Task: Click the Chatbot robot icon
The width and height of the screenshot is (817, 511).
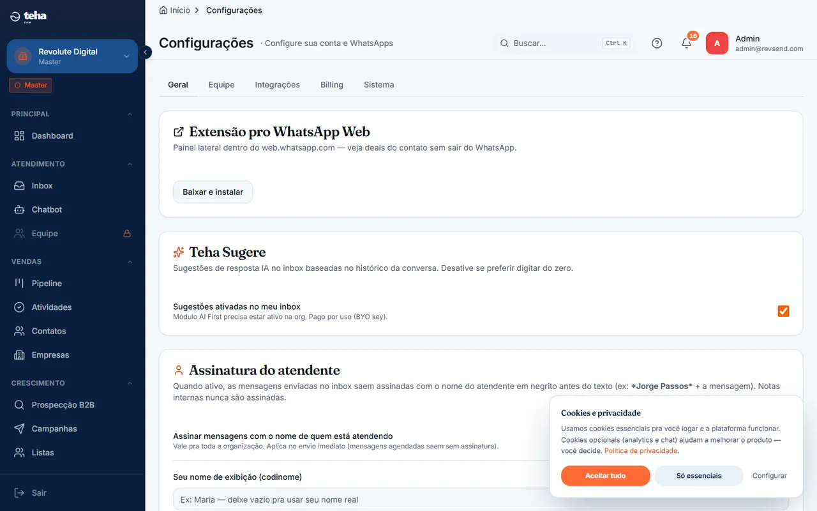Action: click(x=19, y=210)
